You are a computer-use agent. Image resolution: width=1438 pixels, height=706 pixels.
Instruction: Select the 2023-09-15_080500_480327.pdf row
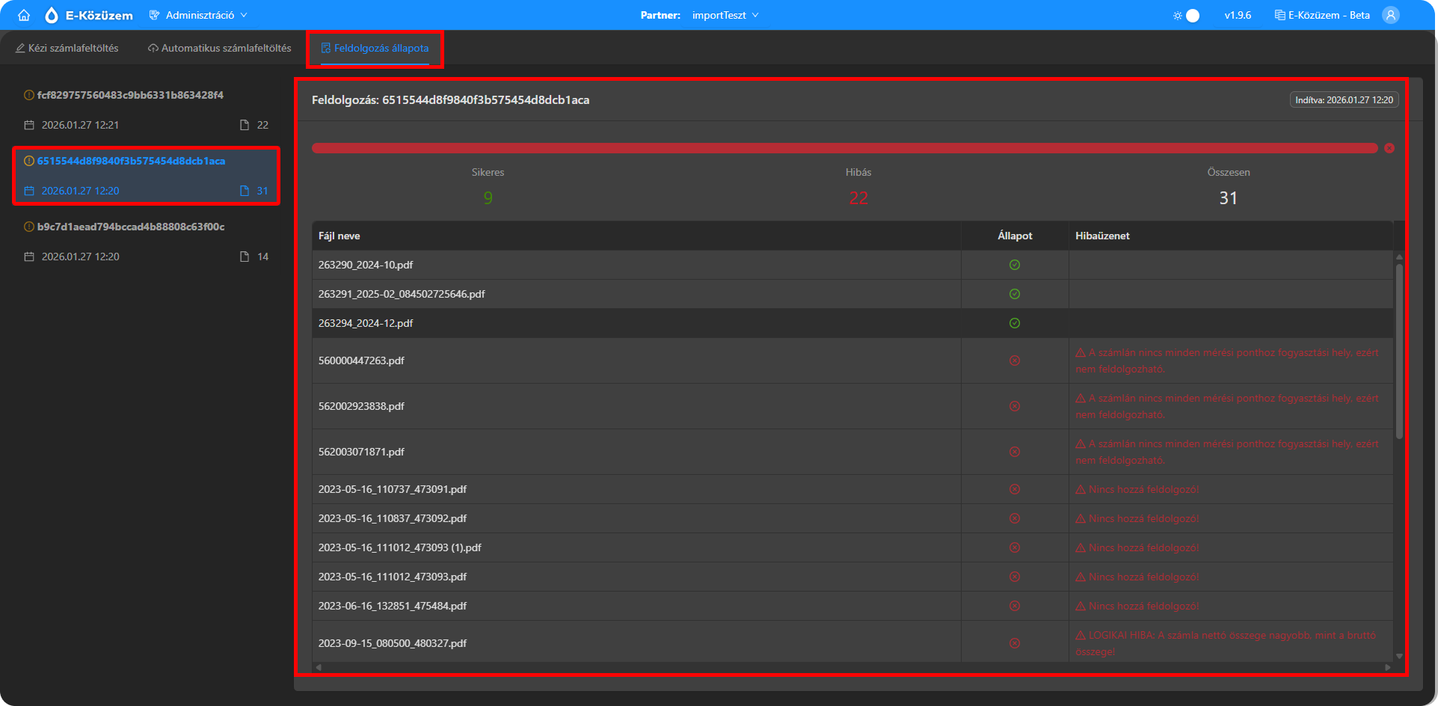click(x=393, y=643)
